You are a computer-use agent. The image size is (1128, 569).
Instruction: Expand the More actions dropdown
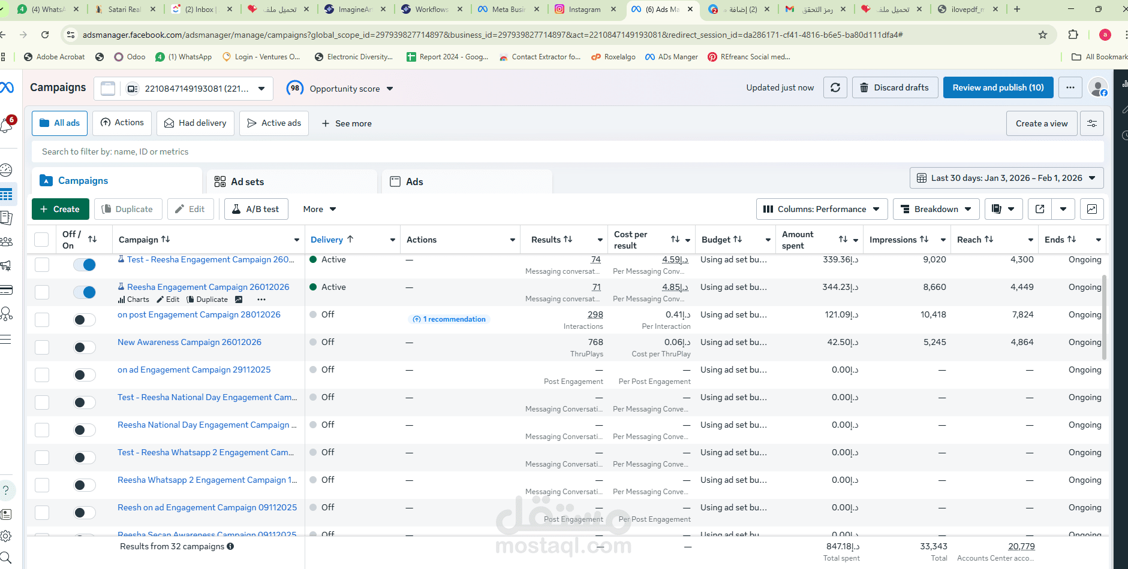320,209
